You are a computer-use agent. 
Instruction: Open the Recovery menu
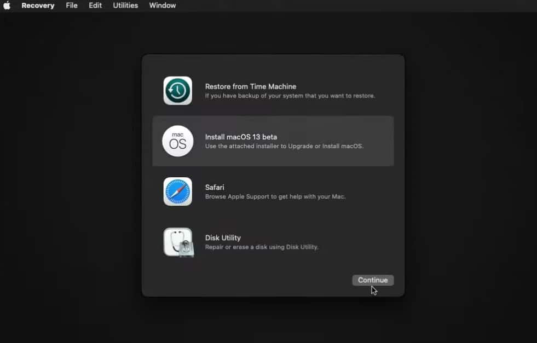tap(38, 5)
